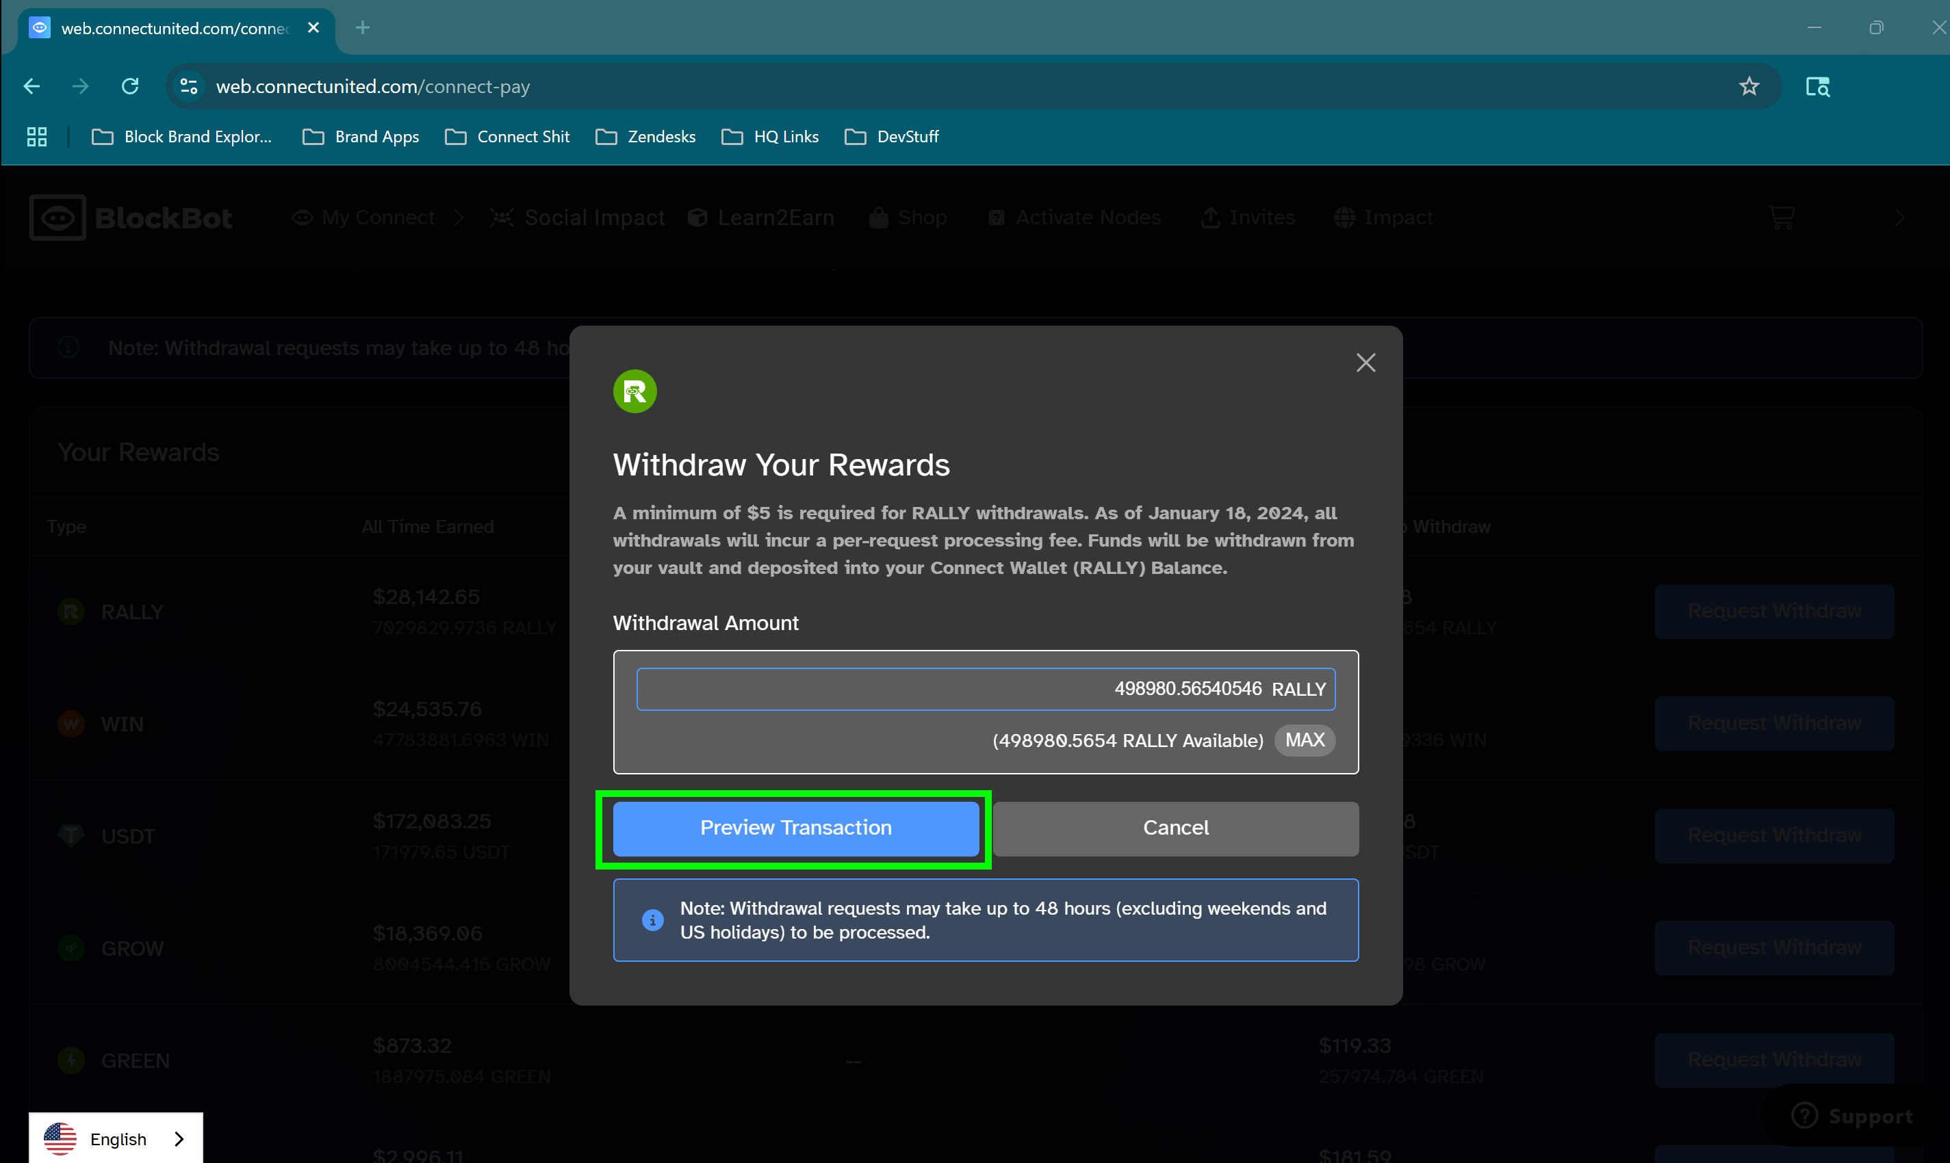
Task: Open Zendesks bookmark folder
Action: (x=646, y=136)
